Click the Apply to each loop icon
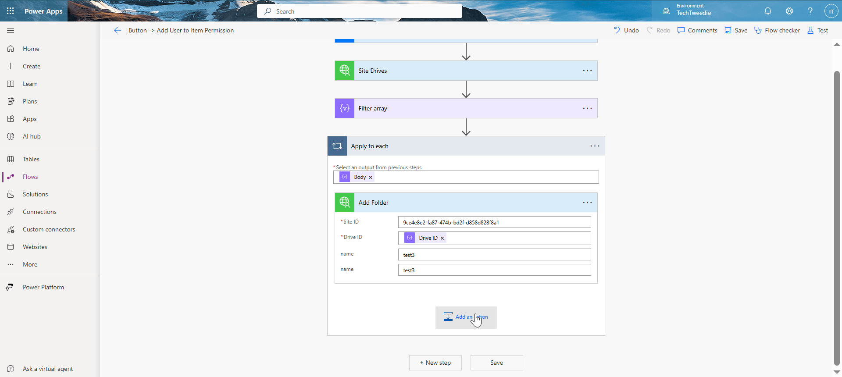Image resolution: width=842 pixels, height=377 pixels. coord(337,146)
